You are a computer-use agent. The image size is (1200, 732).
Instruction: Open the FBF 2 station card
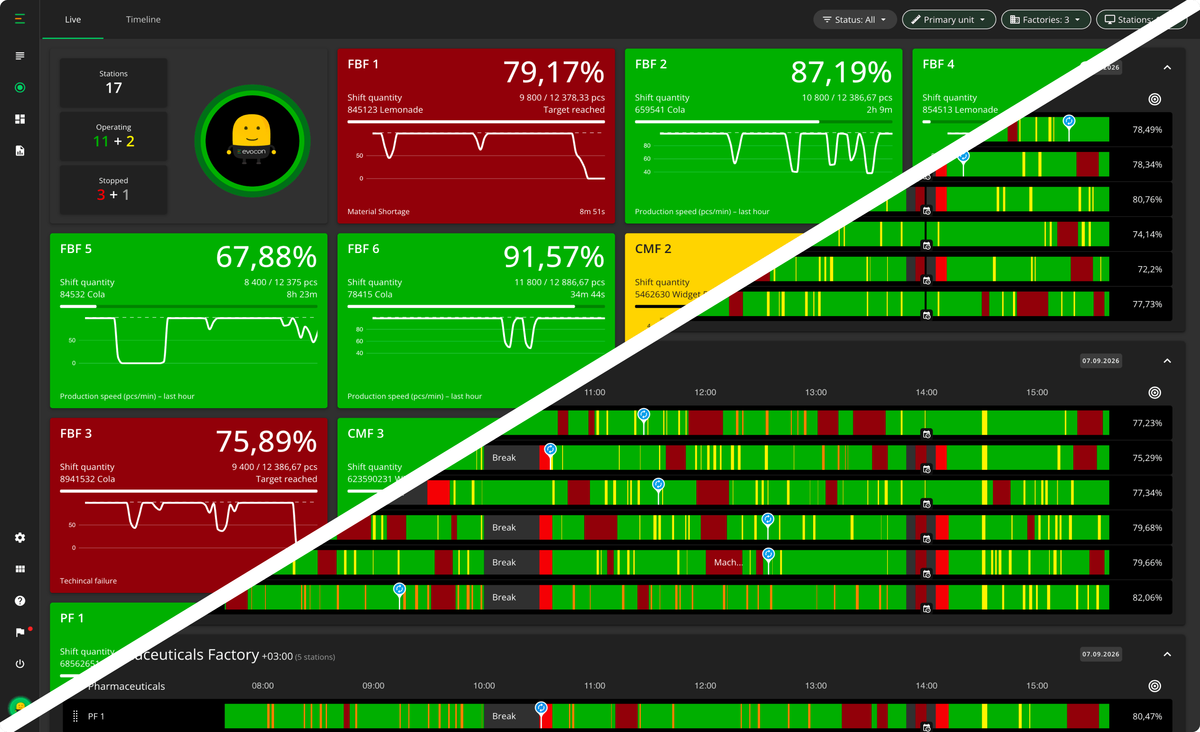click(763, 136)
